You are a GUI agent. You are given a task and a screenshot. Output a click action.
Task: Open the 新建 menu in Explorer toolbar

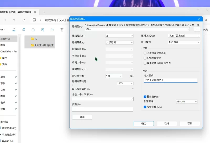click(x=3, y=30)
